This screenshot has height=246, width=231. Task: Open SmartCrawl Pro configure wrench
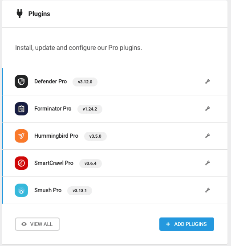pos(207,163)
